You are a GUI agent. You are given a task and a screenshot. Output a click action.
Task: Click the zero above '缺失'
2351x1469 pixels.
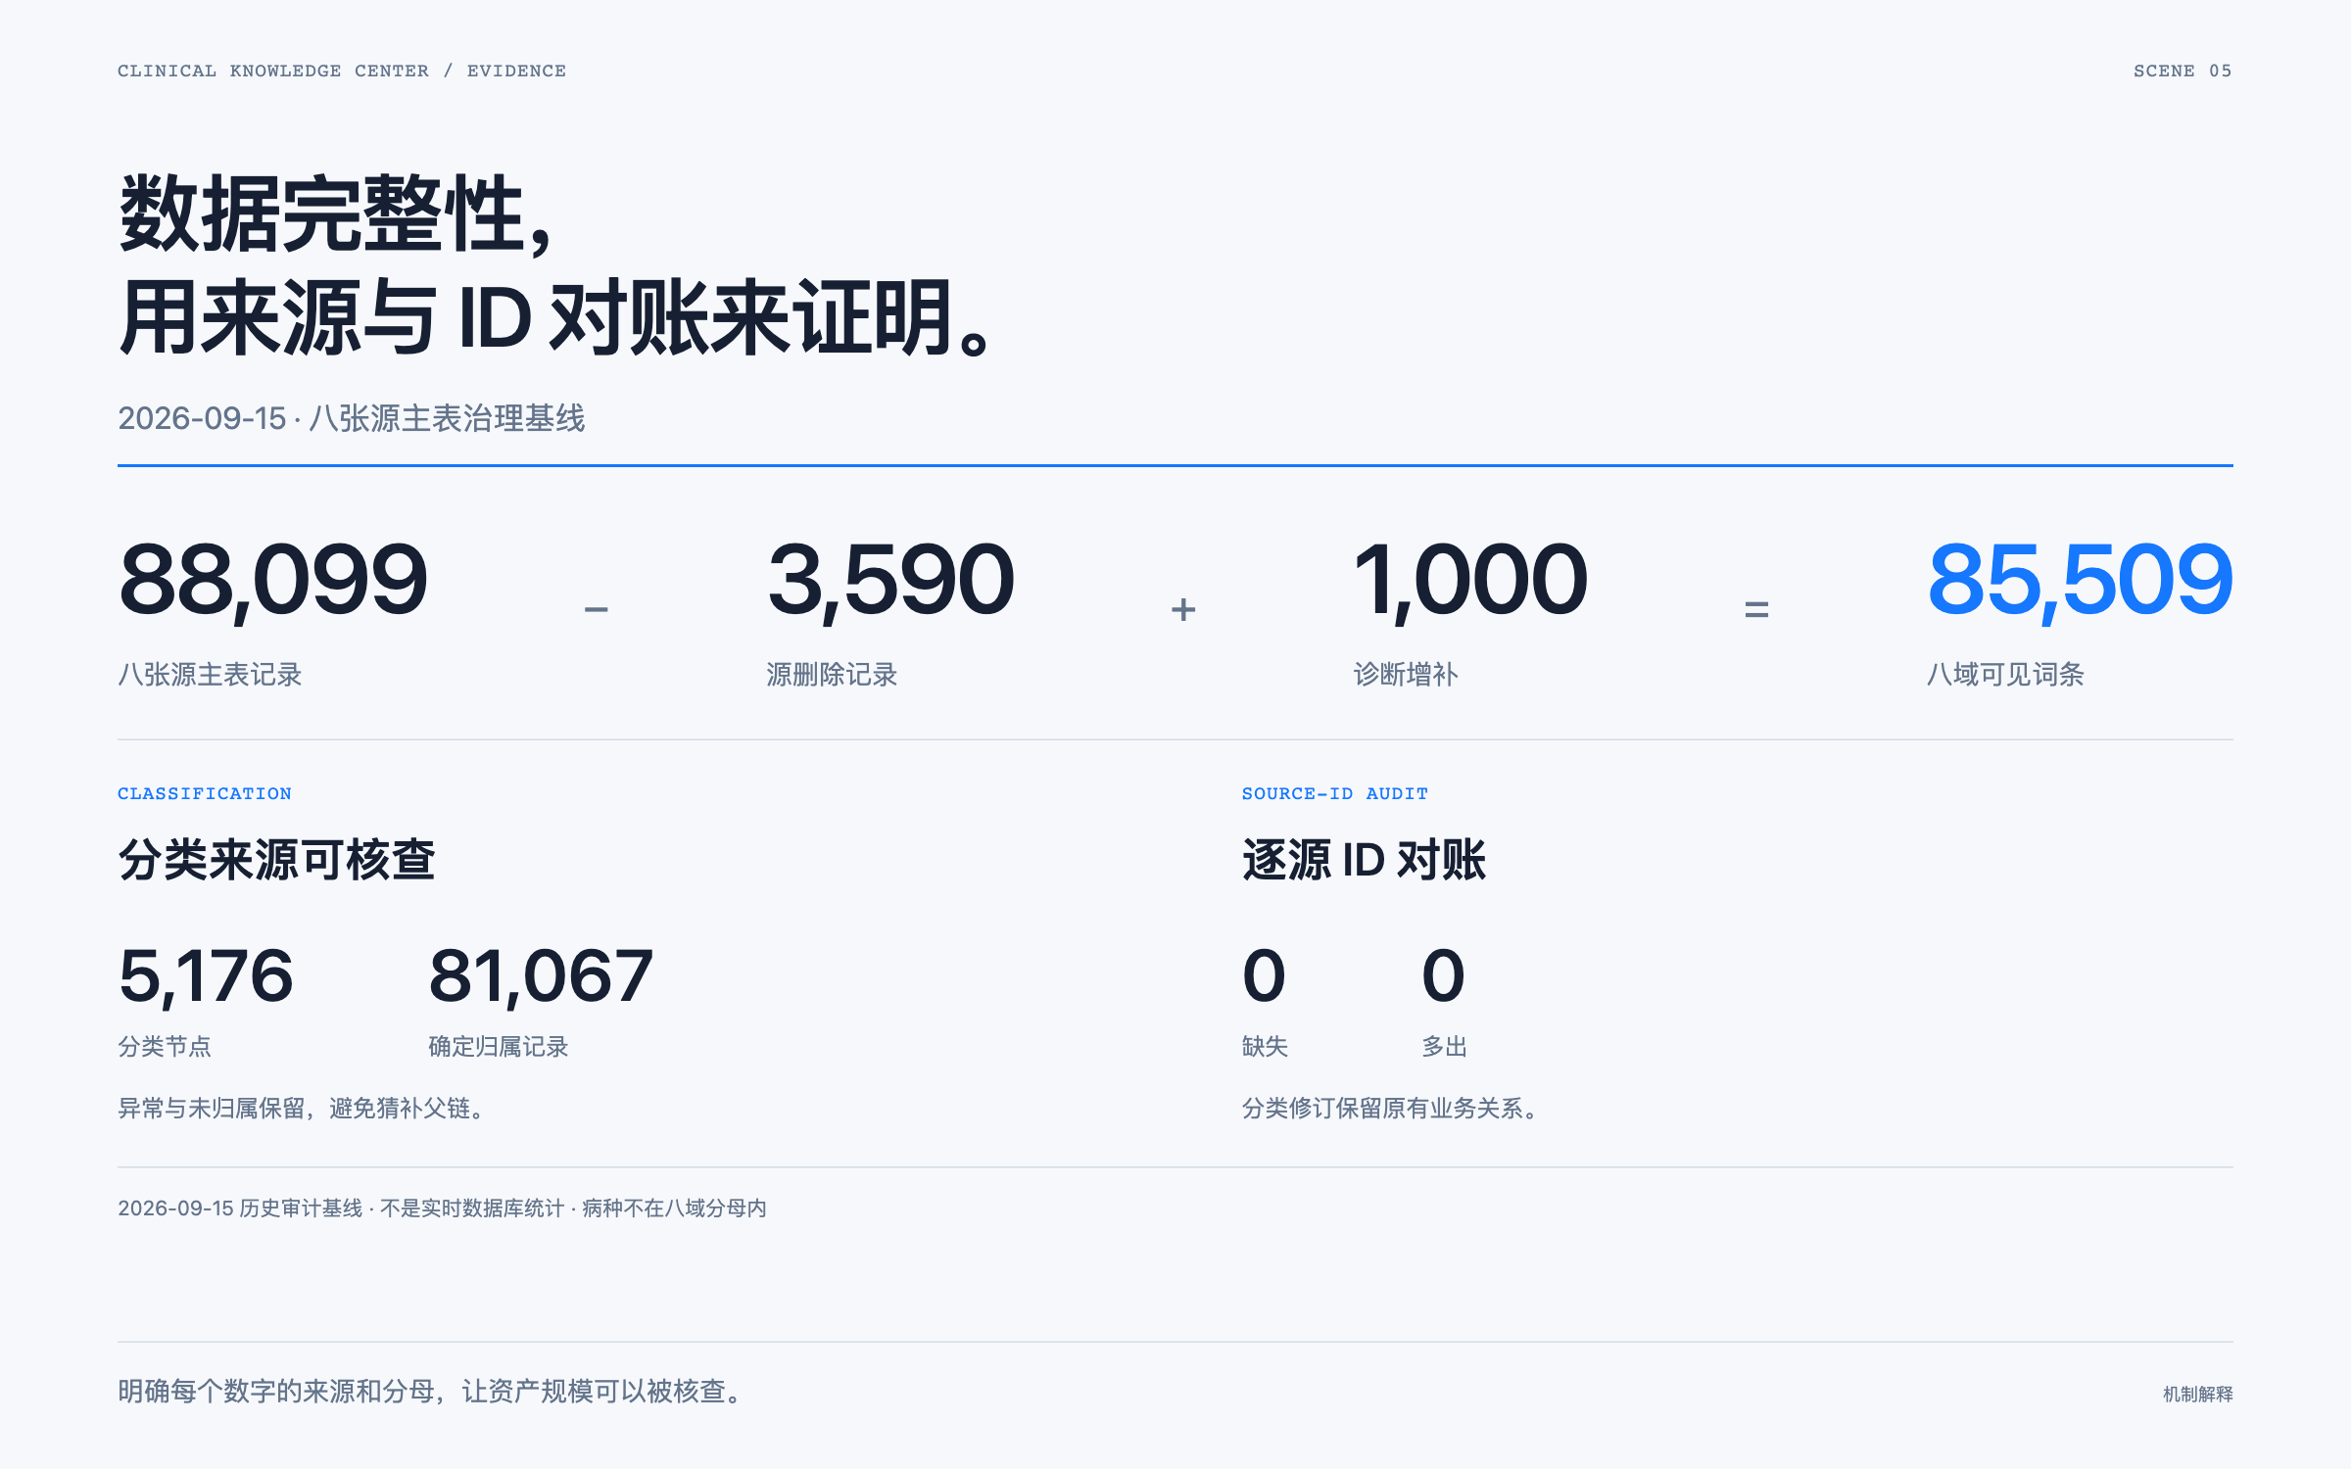(x=1264, y=976)
